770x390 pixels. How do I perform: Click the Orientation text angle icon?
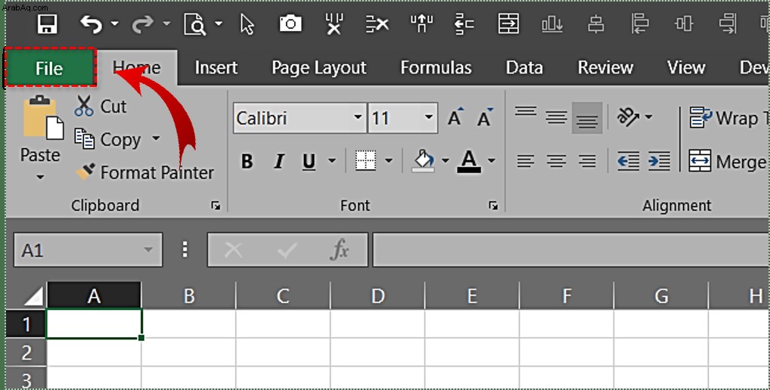coord(629,117)
